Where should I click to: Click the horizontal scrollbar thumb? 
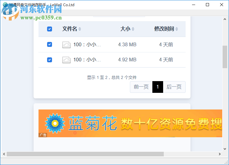click(85, 154)
